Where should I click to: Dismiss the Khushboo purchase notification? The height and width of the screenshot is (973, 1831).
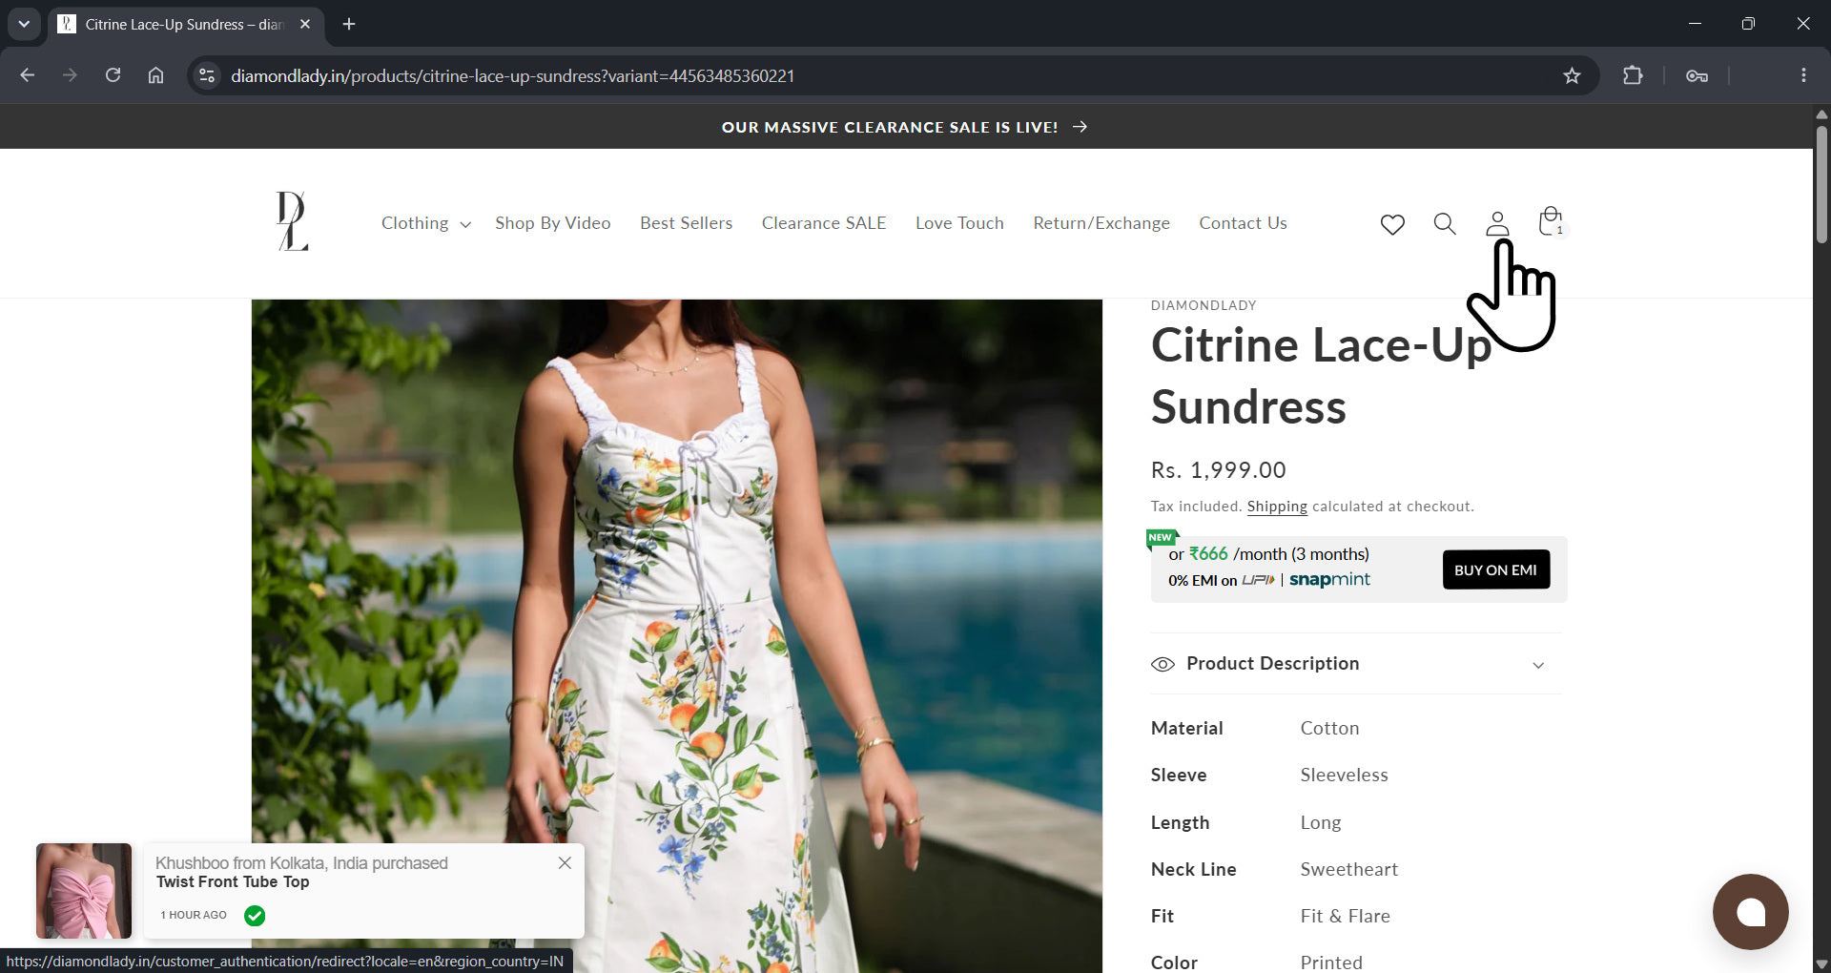point(565,862)
